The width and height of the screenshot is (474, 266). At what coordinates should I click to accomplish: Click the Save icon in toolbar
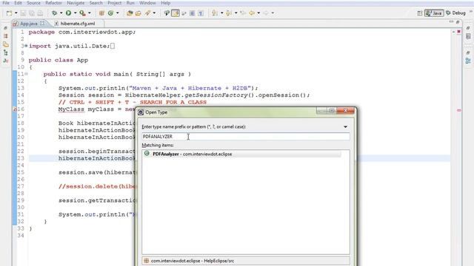click(x=23, y=13)
